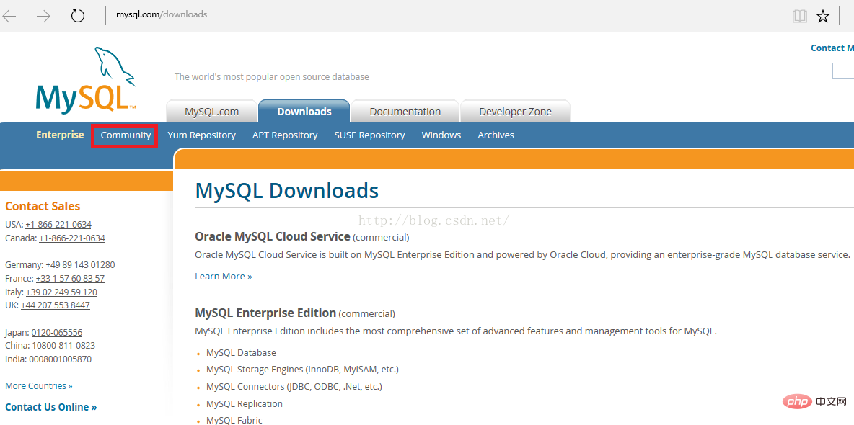854x425 pixels.
Task: Click the mysql.com/downloads address bar
Action: click(162, 14)
